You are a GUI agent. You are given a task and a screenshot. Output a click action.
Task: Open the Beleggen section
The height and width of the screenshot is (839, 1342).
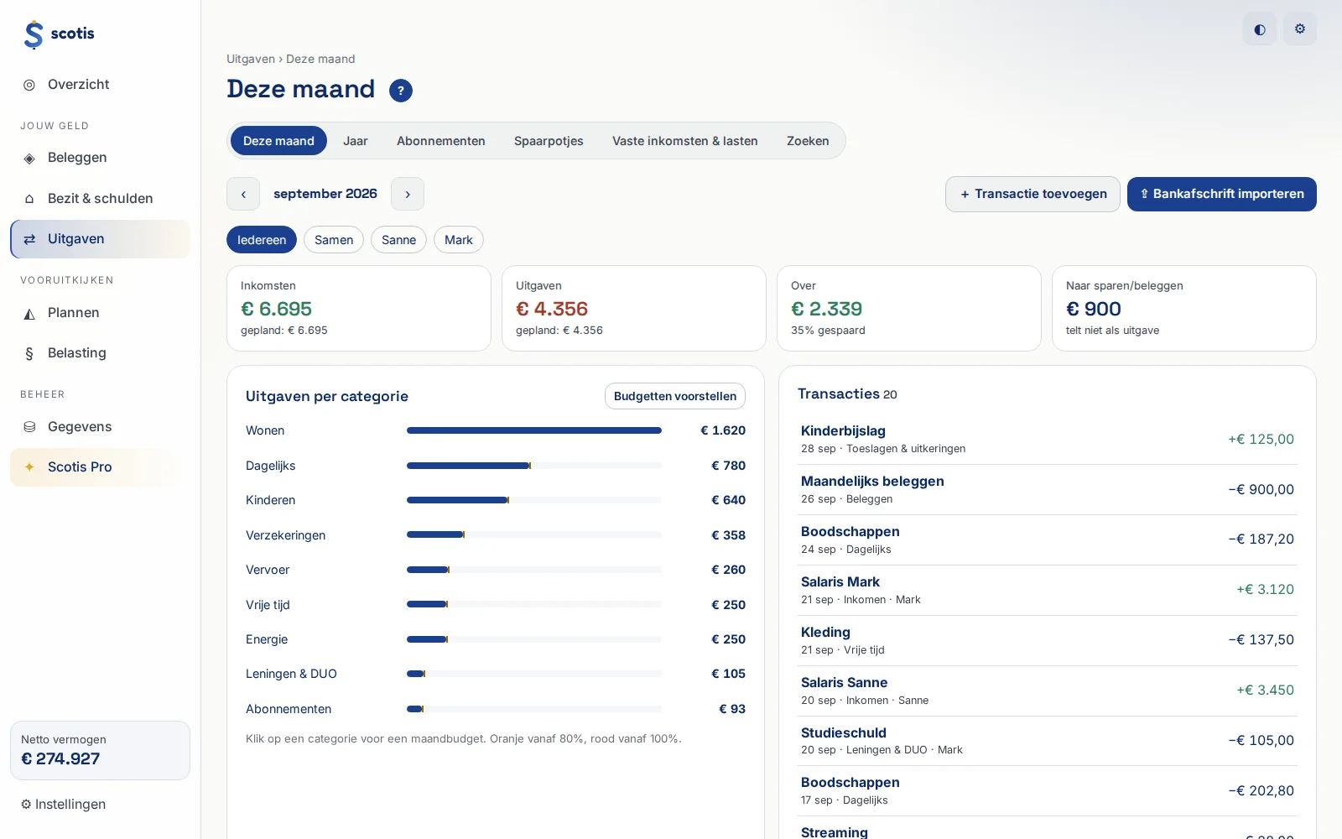point(100,158)
